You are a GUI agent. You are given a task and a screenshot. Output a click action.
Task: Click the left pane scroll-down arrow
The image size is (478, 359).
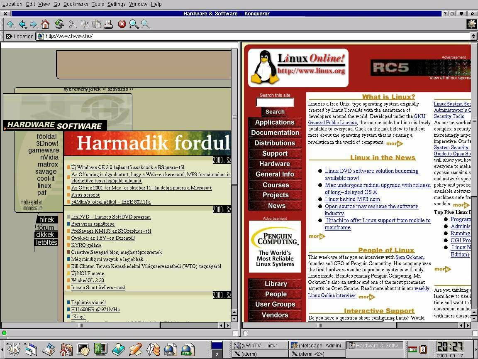click(234, 319)
